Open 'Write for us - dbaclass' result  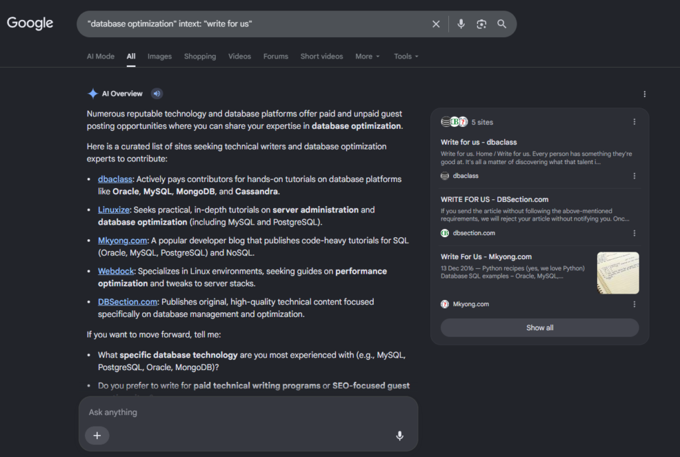(479, 142)
